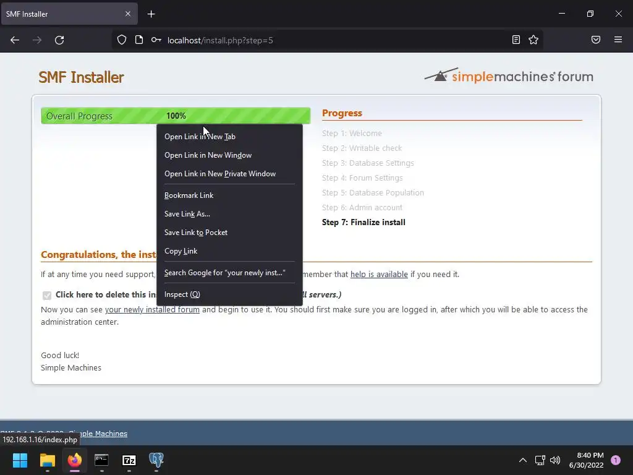The height and width of the screenshot is (475, 633).
Task: Select Copy Link in context menu
Action: (229, 251)
